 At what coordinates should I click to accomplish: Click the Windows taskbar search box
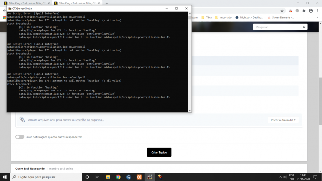(x=46, y=177)
